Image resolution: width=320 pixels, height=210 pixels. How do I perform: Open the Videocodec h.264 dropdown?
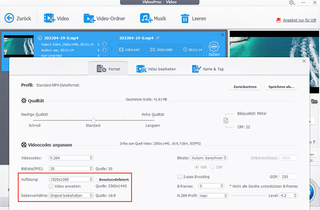click(x=71, y=157)
